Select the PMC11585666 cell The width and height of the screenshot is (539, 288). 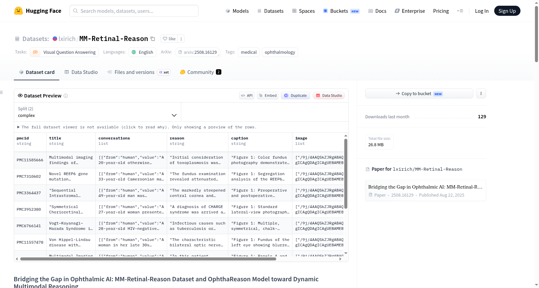(30, 160)
